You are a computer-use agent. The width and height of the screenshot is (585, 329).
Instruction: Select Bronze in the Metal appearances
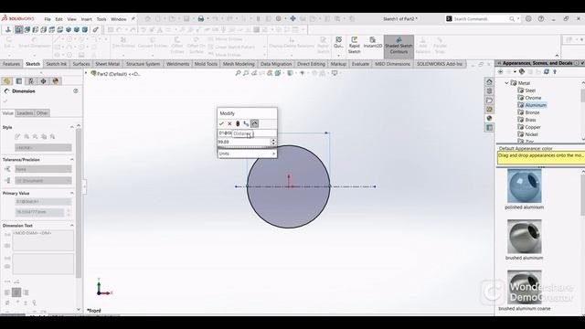[x=532, y=112]
